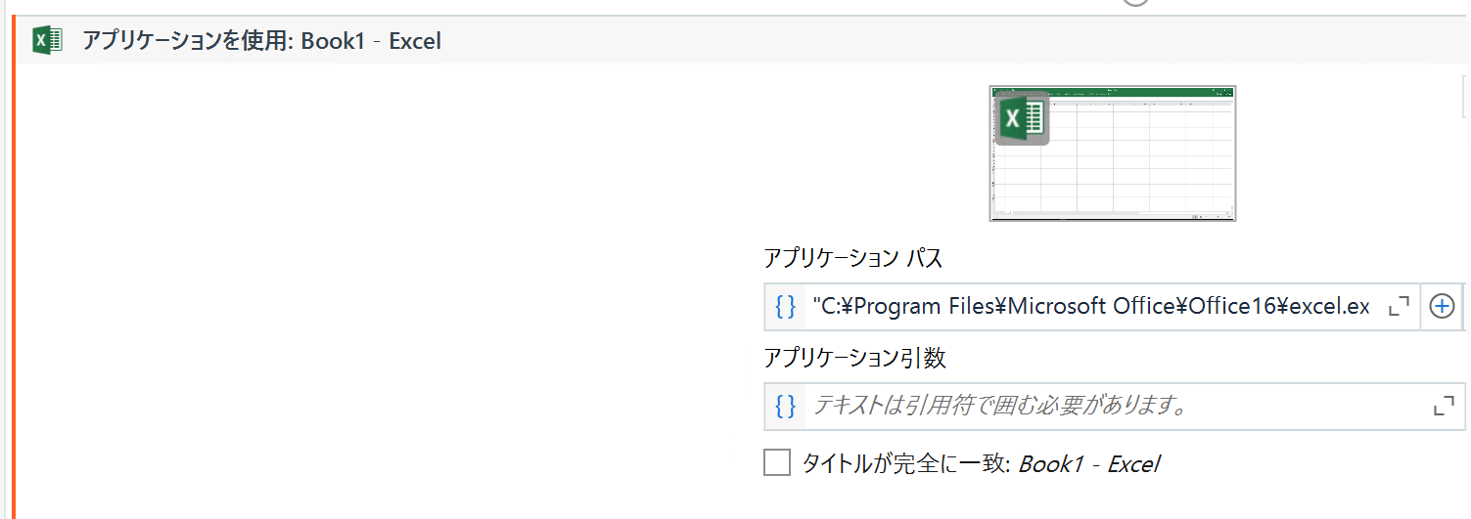Click the partial circle icon above the activity header
Screen dimensions: 1471x519
(1135, 3)
